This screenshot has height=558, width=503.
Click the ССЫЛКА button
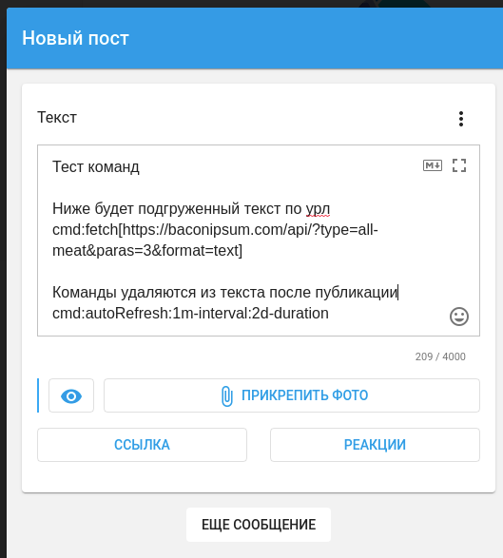coord(142,445)
